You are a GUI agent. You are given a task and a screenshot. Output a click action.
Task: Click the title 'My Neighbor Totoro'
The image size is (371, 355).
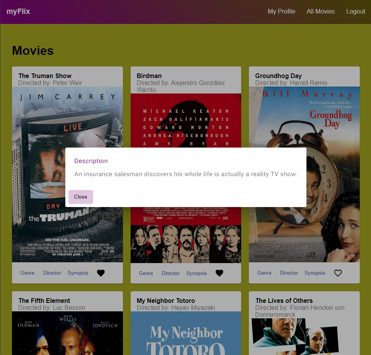(x=166, y=301)
